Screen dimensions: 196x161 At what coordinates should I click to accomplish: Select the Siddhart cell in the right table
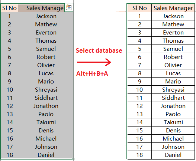pyautogui.click(x=173, y=98)
